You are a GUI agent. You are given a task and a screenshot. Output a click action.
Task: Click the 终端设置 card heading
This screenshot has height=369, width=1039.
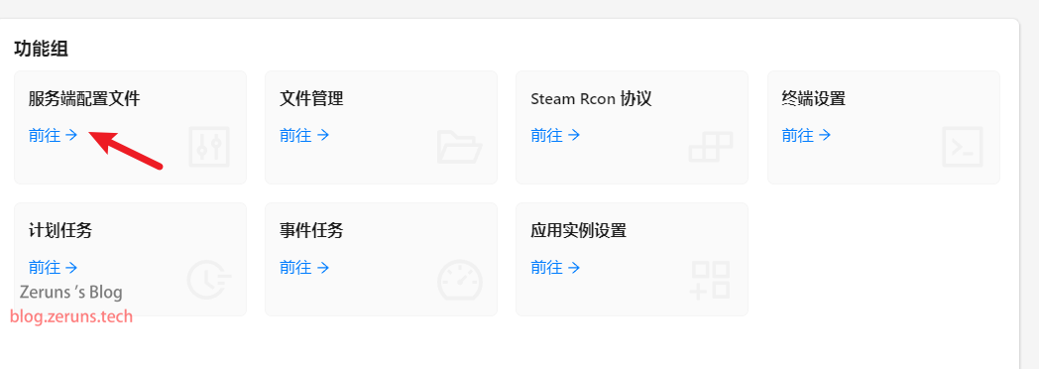(814, 99)
